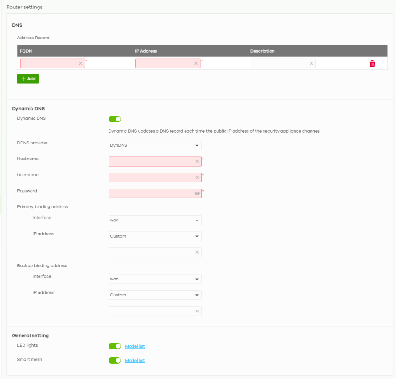Click into the Hostname input field
The height and width of the screenshot is (379, 396).
pyautogui.click(x=150, y=161)
